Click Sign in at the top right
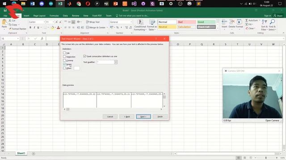The image size is (286, 160). [x=267, y=16]
